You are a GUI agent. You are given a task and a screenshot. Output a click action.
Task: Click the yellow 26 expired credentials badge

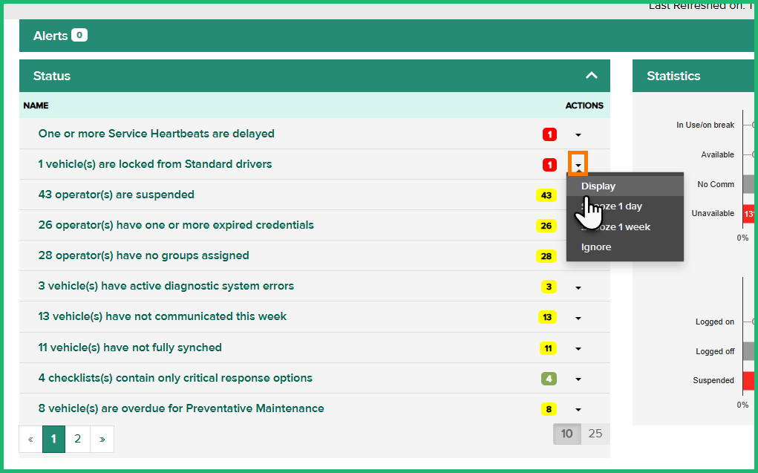click(x=546, y=226)
